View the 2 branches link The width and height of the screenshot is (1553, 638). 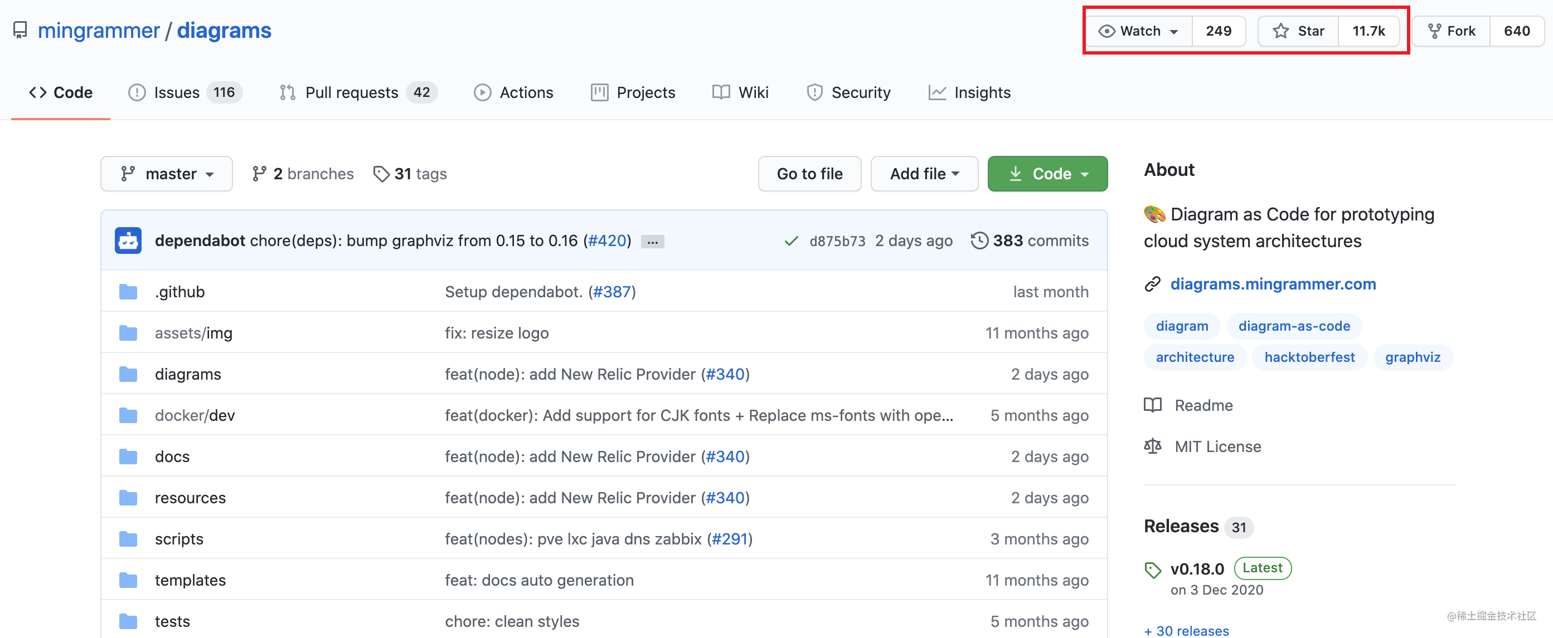coord(303,173)
